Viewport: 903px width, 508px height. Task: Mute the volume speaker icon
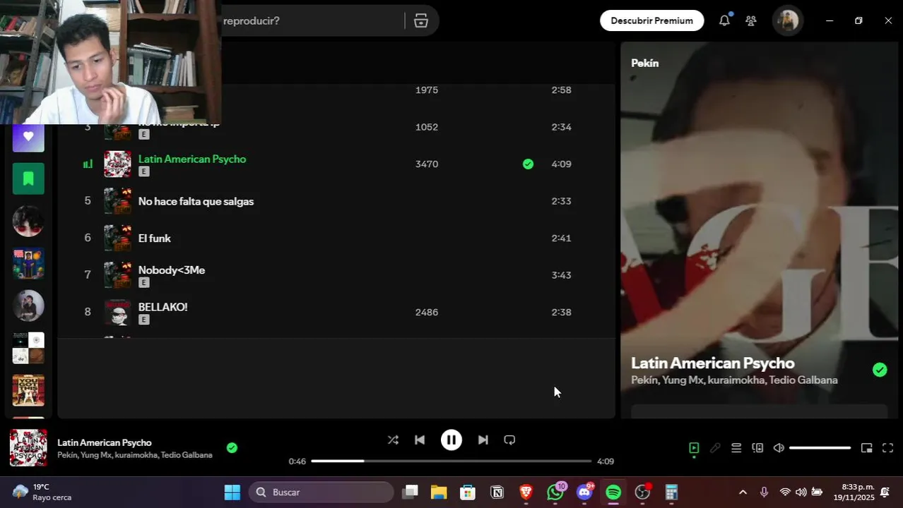[x=779, y=448]
